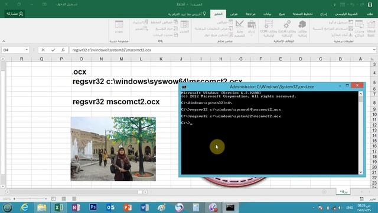Open the Visual Basic editor

click(371, 28)
